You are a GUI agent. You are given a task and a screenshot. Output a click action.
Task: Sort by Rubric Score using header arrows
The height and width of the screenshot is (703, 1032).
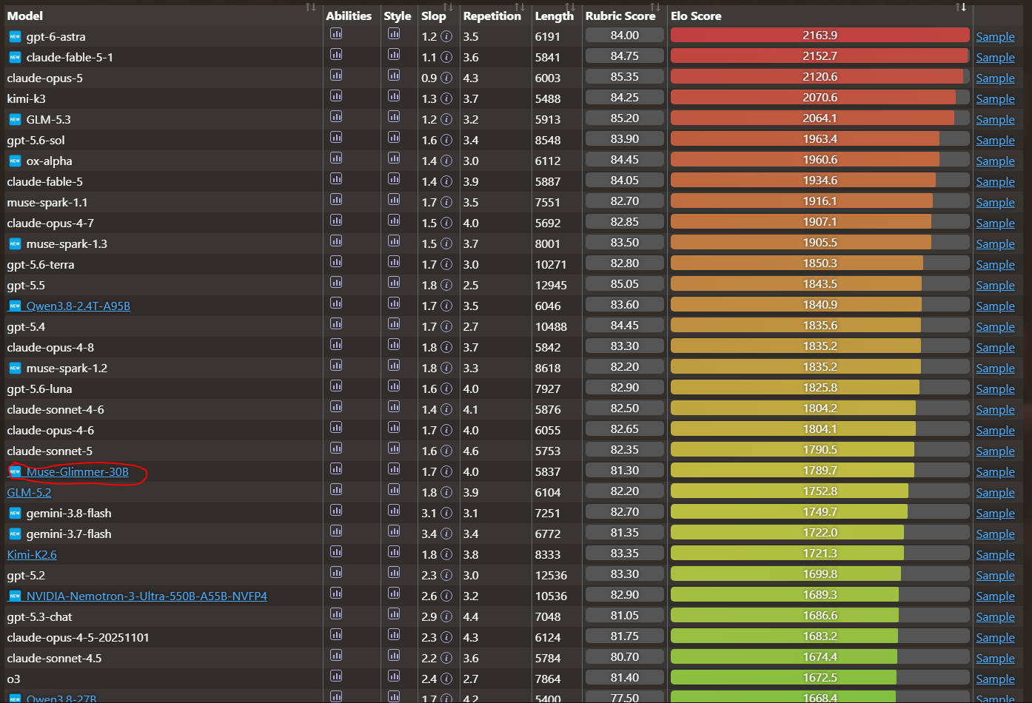coord(655,7)
